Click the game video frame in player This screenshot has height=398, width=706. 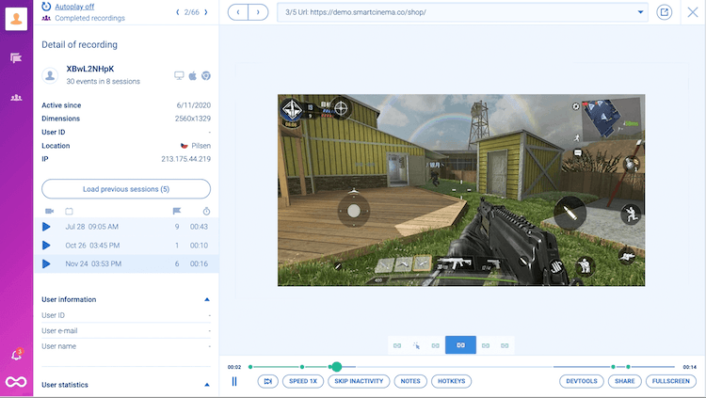[461, 190]
